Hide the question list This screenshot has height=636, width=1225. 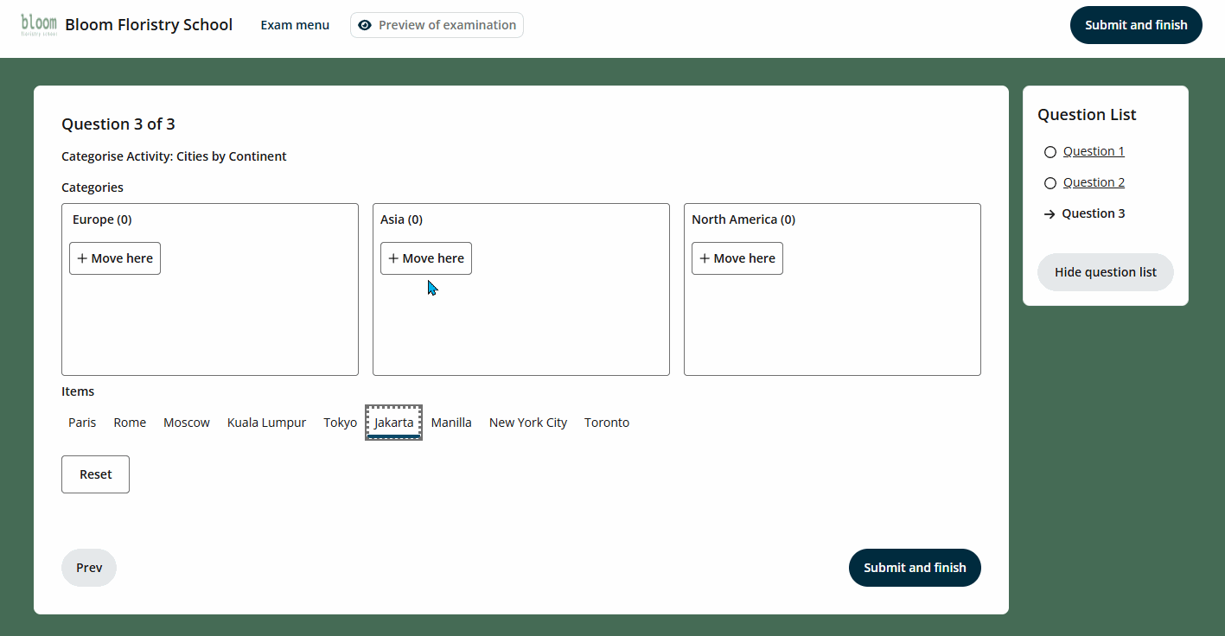click(1106, 272)
